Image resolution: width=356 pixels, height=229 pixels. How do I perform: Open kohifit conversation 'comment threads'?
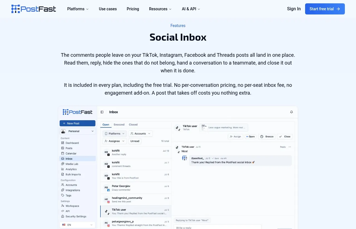(136, 164)
